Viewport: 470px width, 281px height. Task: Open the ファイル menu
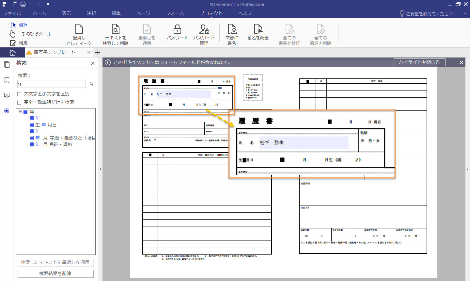(x=12, y=13)
